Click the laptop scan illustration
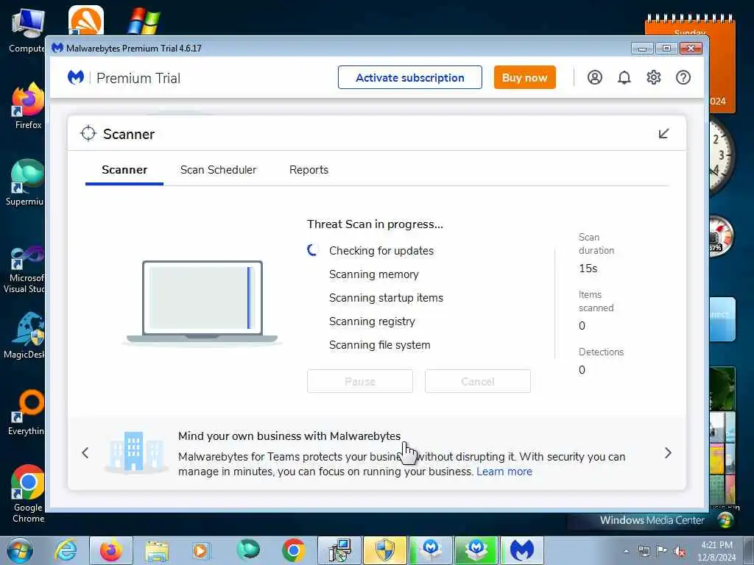The height and width of the screenshot is (565, 754). pos(202,302)
